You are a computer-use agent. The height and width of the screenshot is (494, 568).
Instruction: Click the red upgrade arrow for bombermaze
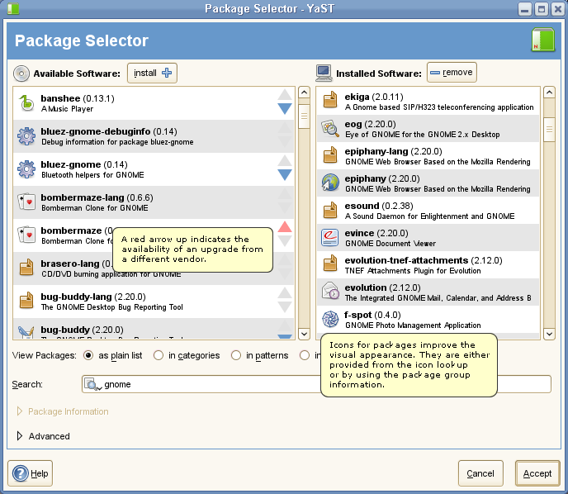click(x=285, y=227)
